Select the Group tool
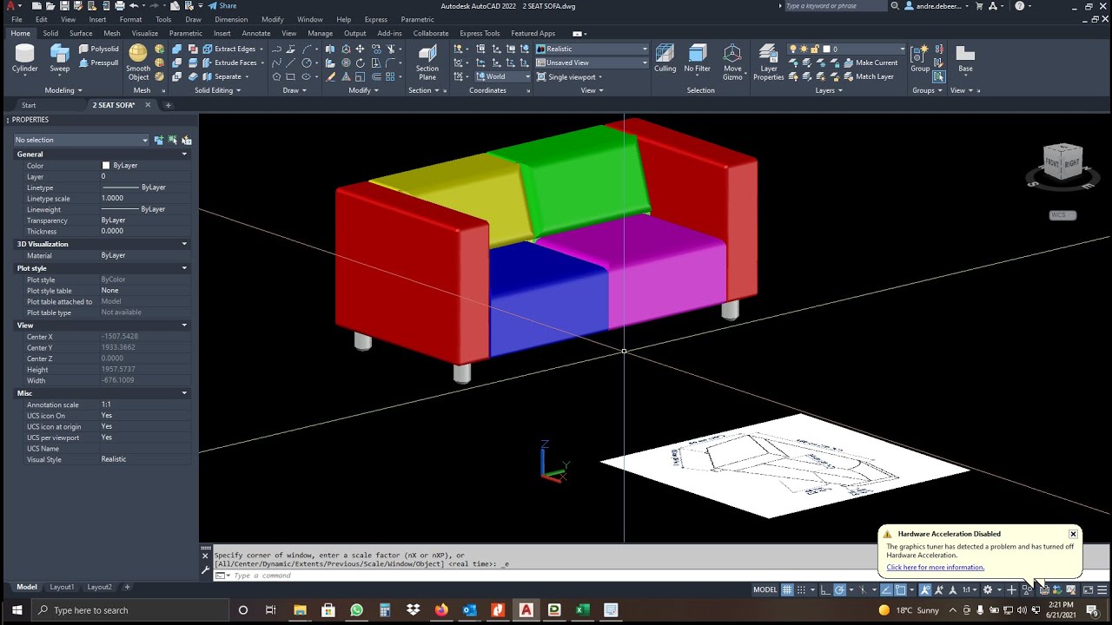Screen dimensions: 1112x625 (919, 59)
